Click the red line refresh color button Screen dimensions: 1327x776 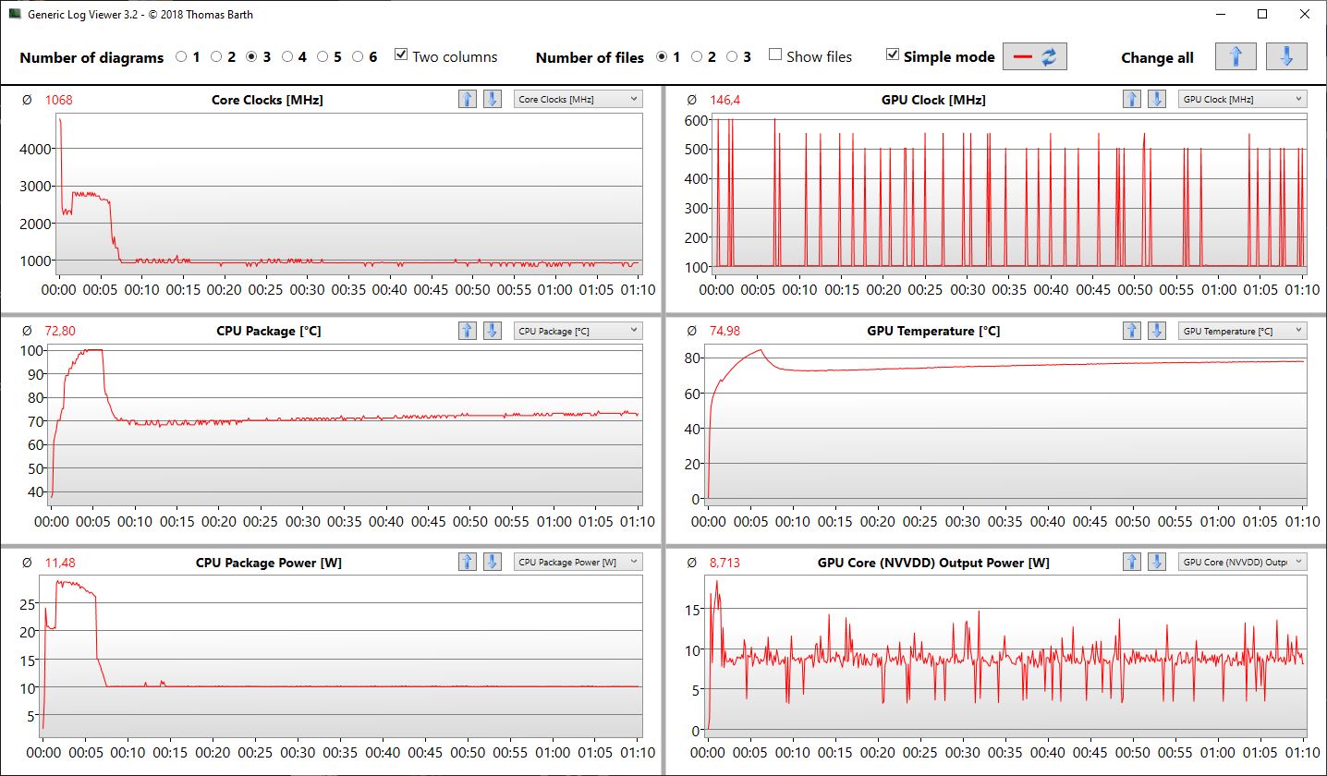point(1035,57)
